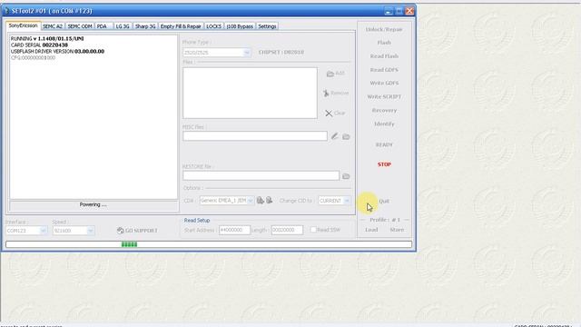Browse MISC files with the folder icon
581x327 pixels.
346,136
